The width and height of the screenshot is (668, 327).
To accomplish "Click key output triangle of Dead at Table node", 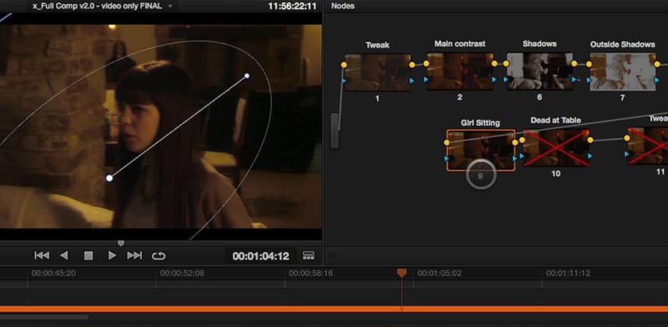I will click(590, 156).
